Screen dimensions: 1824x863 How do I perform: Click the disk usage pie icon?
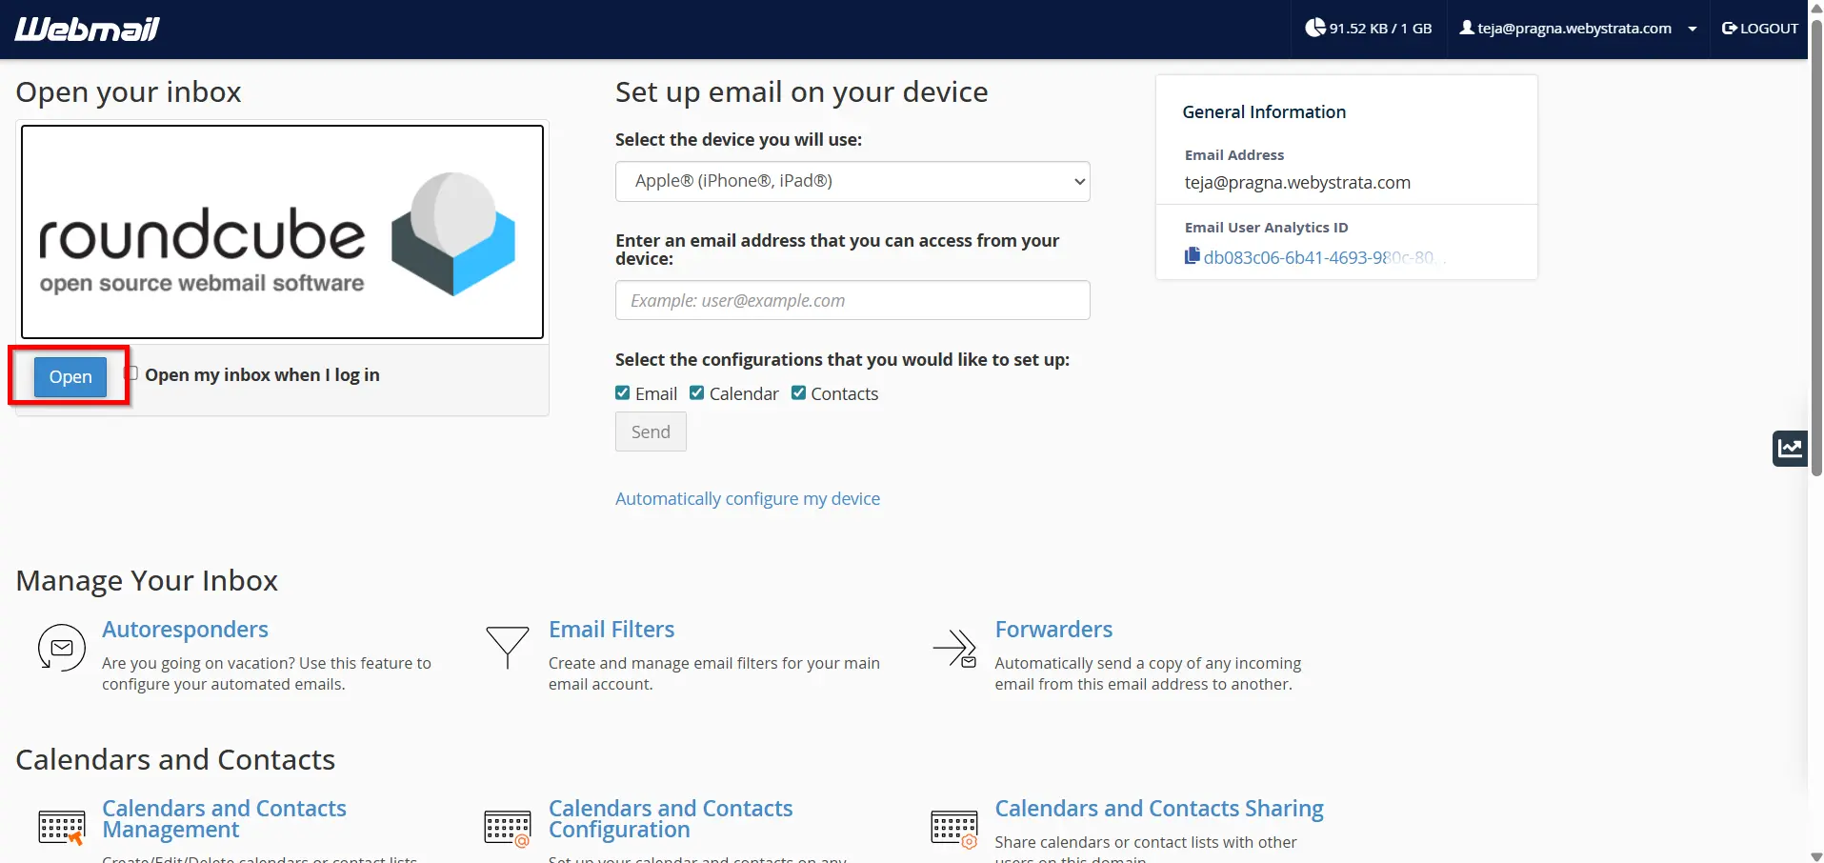1314,28
